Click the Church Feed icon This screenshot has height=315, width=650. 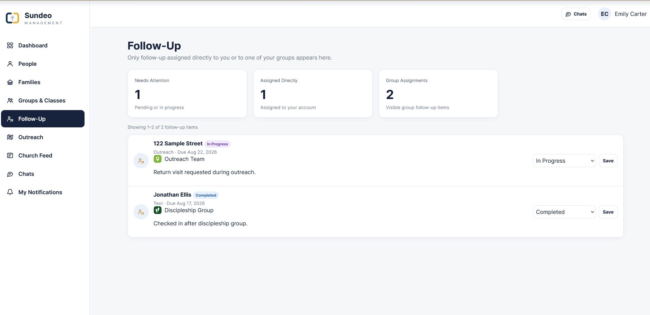click(x=10, y=155)
